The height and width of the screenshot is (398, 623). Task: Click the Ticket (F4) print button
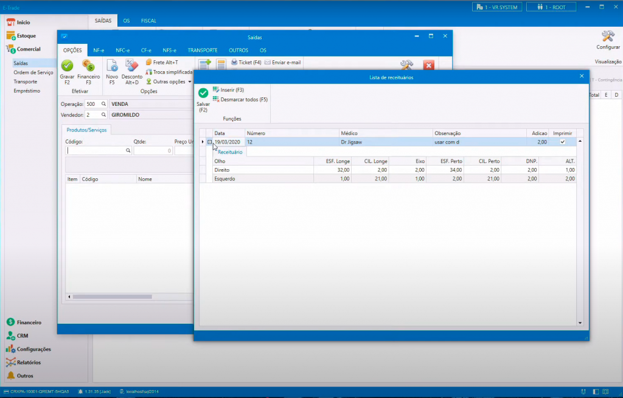pyautogui.click(x=246, y=63)
